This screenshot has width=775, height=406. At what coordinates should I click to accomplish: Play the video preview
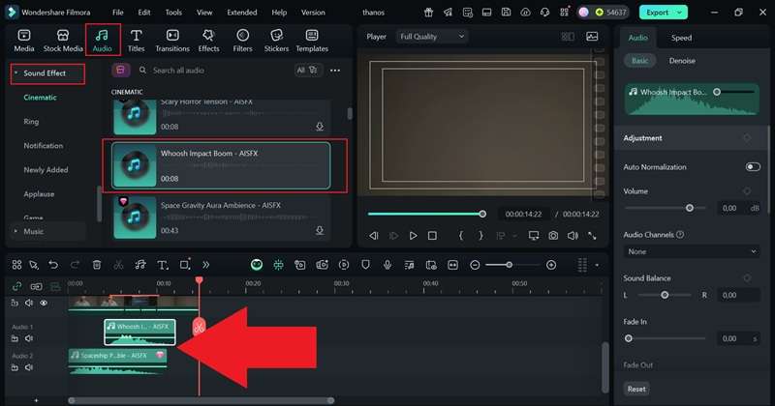point(413,236)
